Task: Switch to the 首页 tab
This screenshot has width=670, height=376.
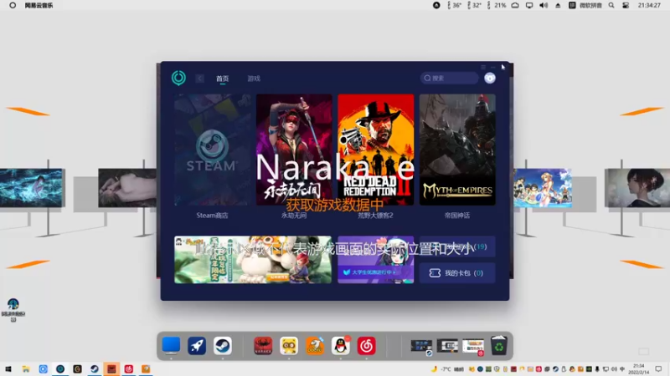Action: (222, 79)
